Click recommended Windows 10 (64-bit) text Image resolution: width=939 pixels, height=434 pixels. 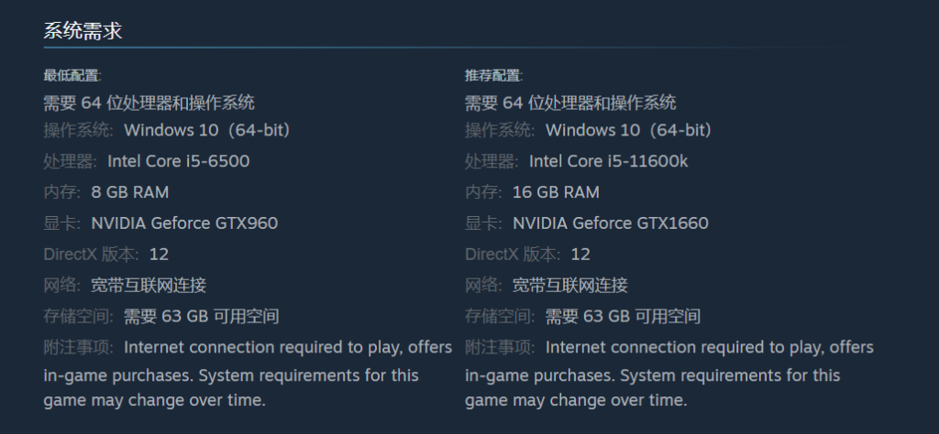tap(629, 130)
